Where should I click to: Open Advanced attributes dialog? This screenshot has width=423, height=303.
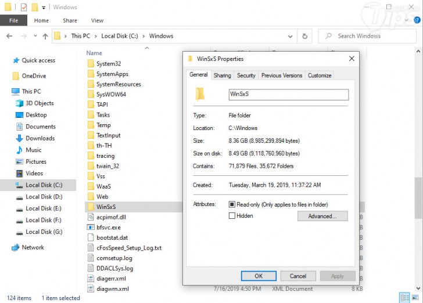point(322,216)
